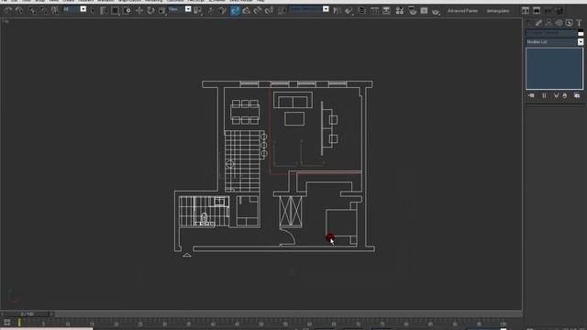Open the object color swatch
Viewport: 587px width, 330px height.
(x=581, y=34)
